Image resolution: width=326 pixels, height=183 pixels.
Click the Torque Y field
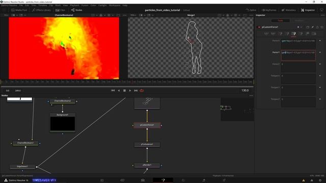(x=298, y=90)
